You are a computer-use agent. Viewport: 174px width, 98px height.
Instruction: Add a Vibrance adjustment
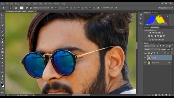[x=163, y=33]
